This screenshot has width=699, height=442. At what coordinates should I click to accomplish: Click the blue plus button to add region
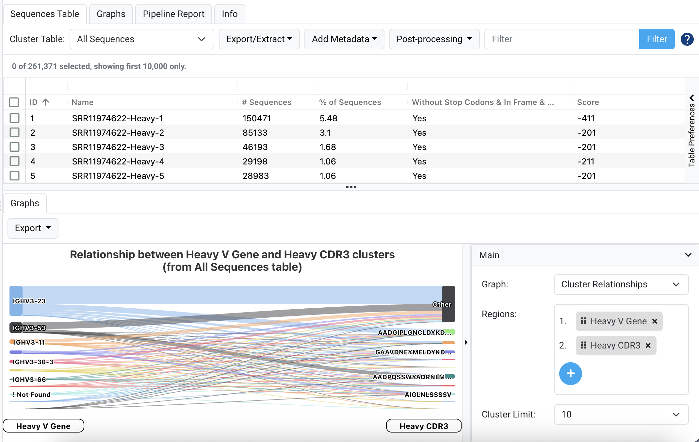[x=570, y=373]
